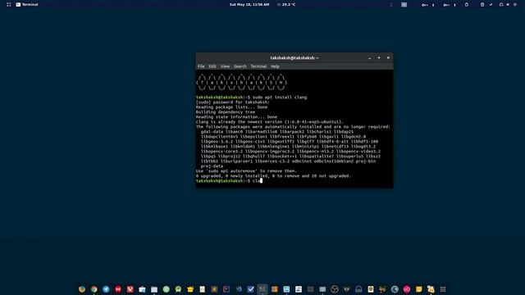Screen dimensions: 525x295
Task: Click 'Reading package lists... Done' line
Action: click(231, 107)
